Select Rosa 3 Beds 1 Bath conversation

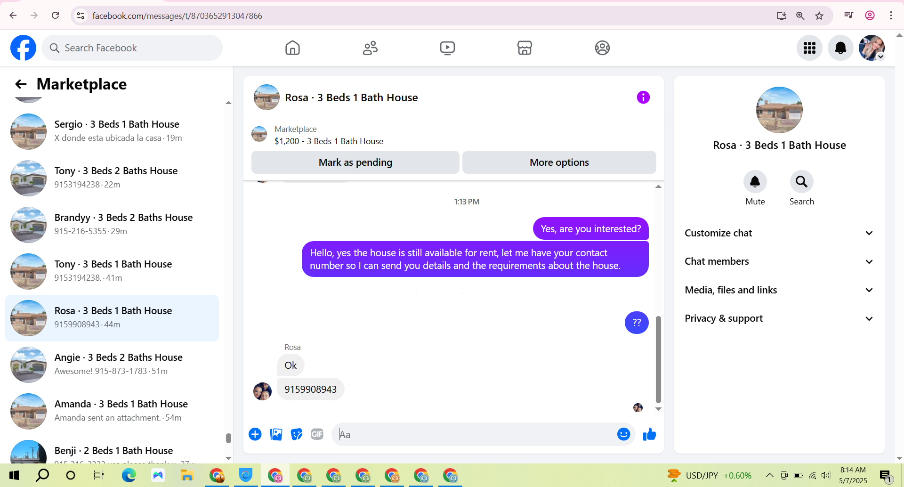pos(112,318)
